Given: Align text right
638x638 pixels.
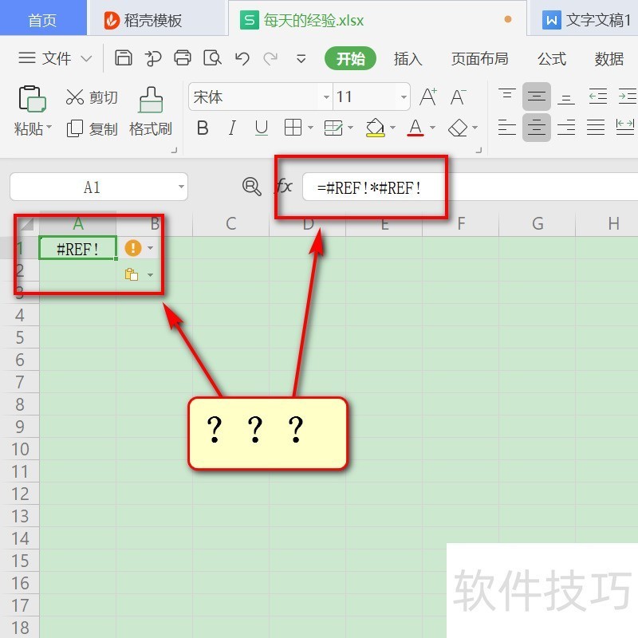Looking at the screenshot, I should tap(566, 128).
